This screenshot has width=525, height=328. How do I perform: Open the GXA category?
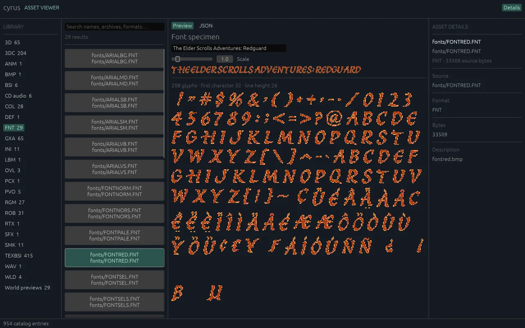pyautogui.click(x=14, y=138)
